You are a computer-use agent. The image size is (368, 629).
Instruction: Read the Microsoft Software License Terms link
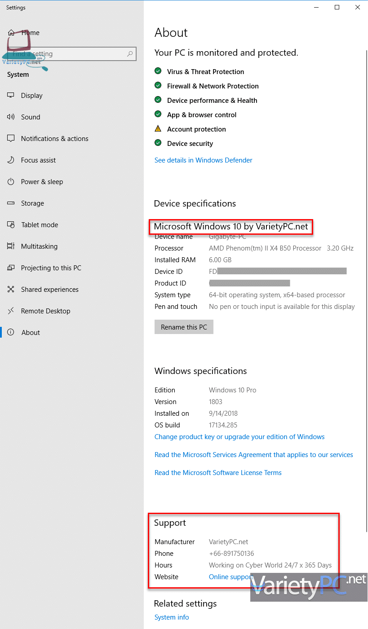coord(218,473)
